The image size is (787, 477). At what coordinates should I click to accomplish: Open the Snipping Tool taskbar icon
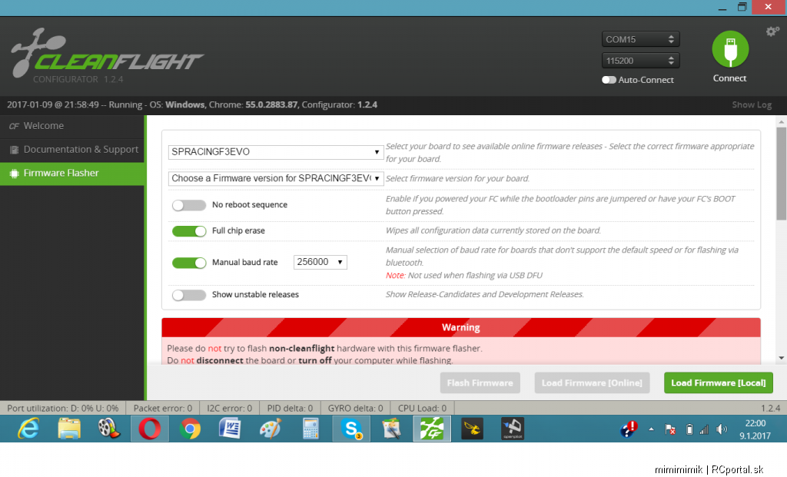(x=391, y=429)
